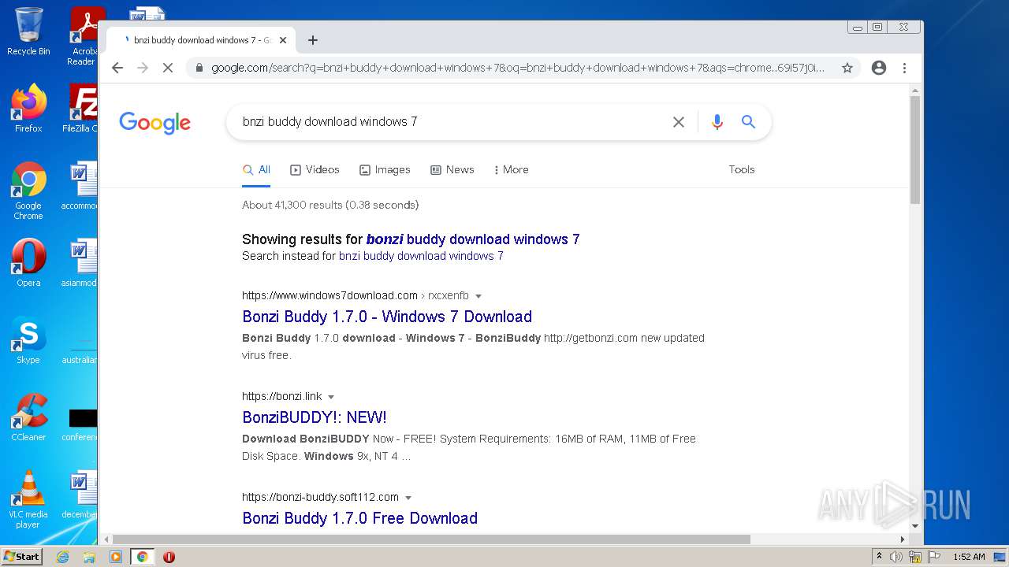The width and height of the screenshot is (1009, 567).
Task: Click the address bar URL
Action: point(518,68)
